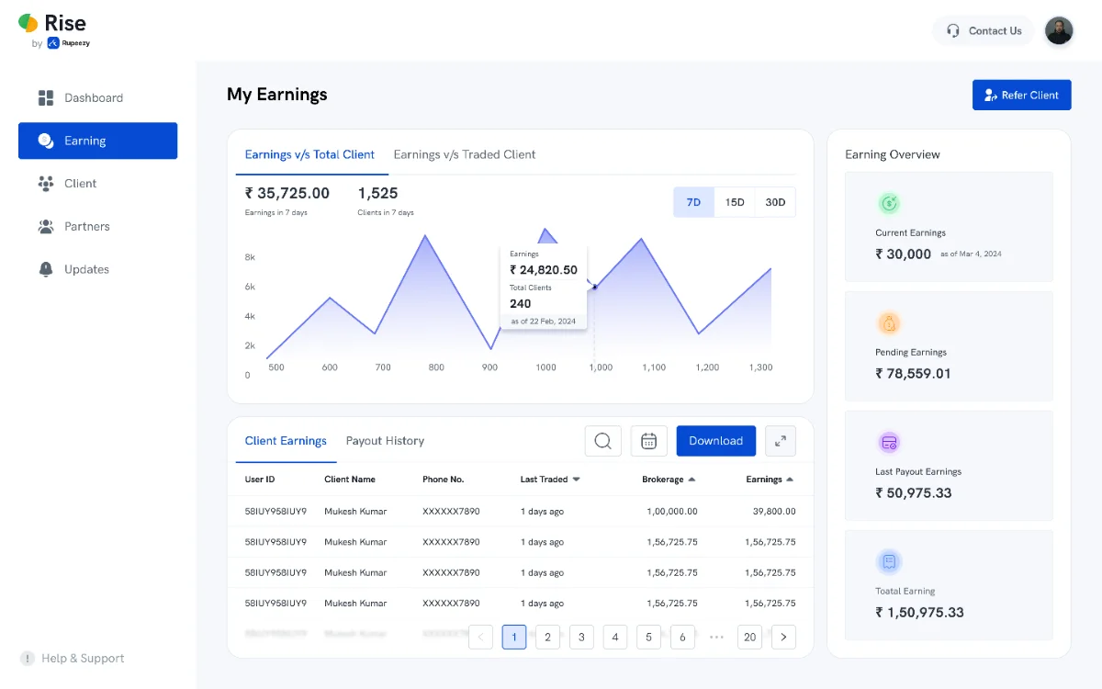Click the Updates bell icon
The height and width of the screenshot is (689, 1102).
(46, 269)
